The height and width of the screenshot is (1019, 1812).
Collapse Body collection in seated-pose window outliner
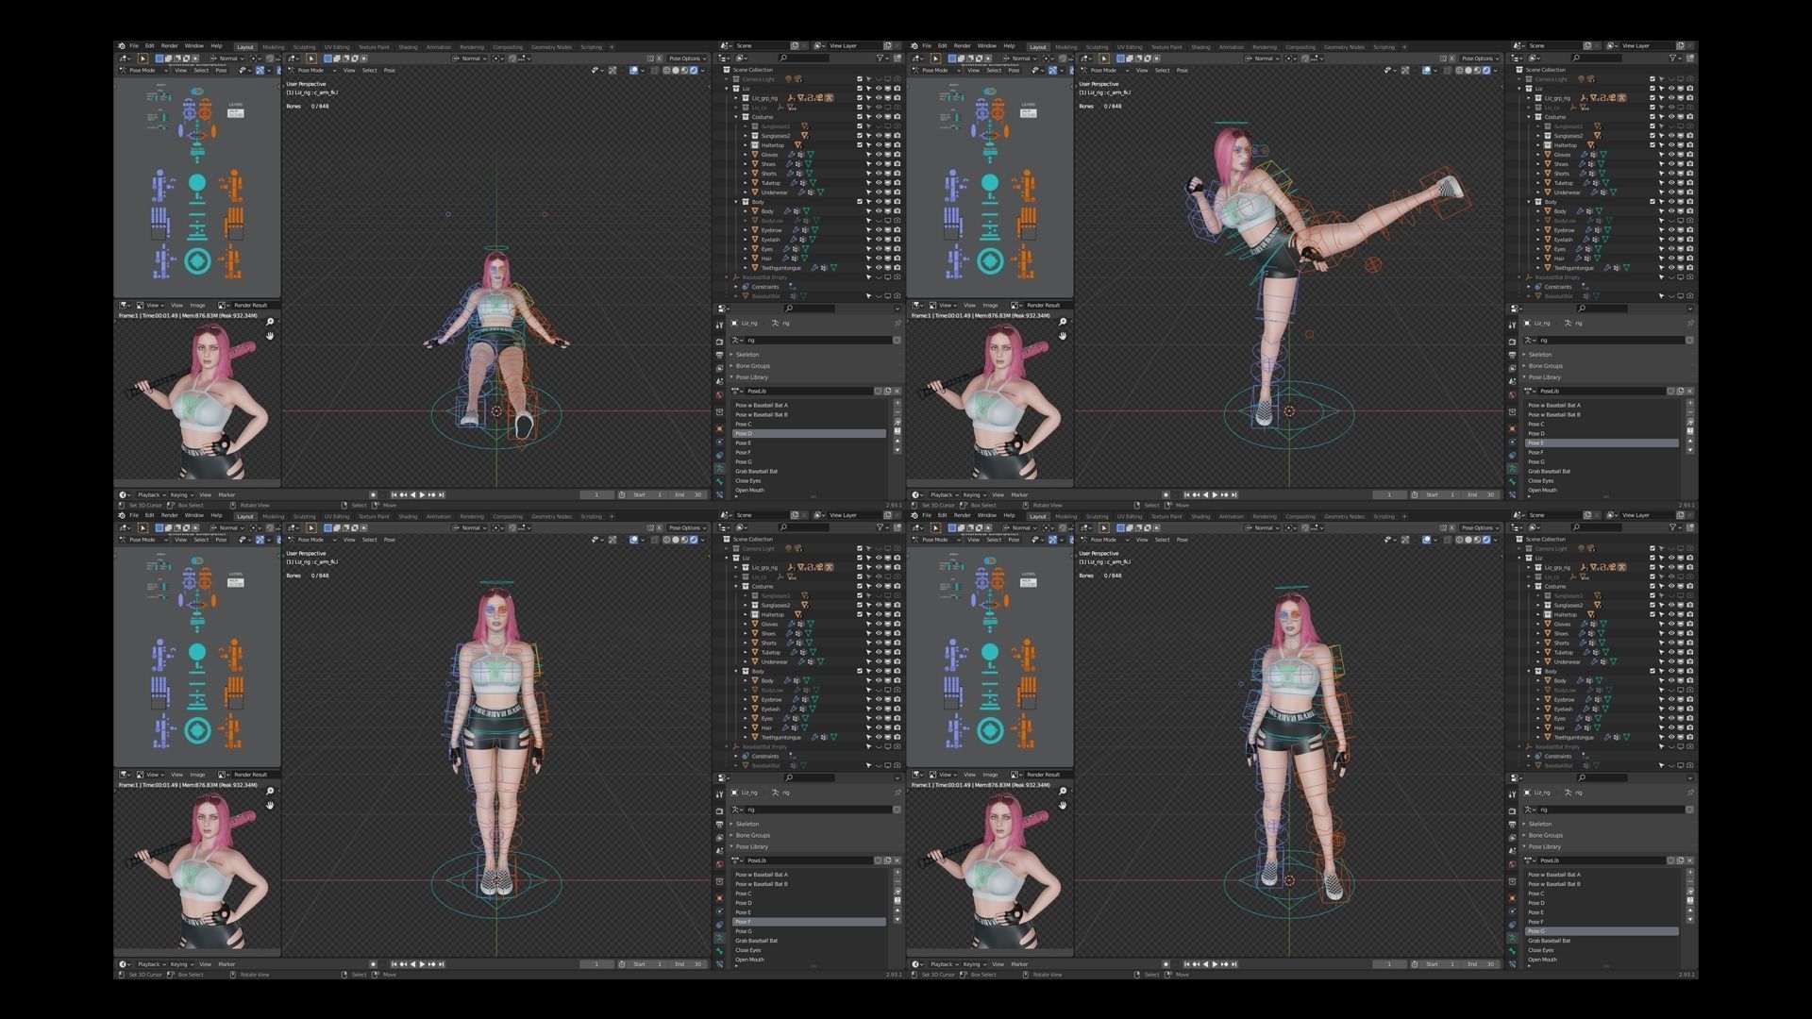736,202
